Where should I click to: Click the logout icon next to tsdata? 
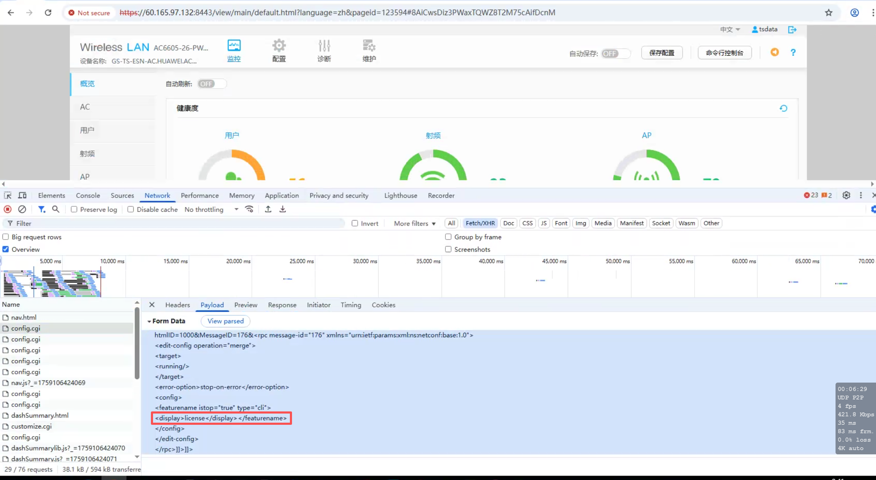(792, 30)
